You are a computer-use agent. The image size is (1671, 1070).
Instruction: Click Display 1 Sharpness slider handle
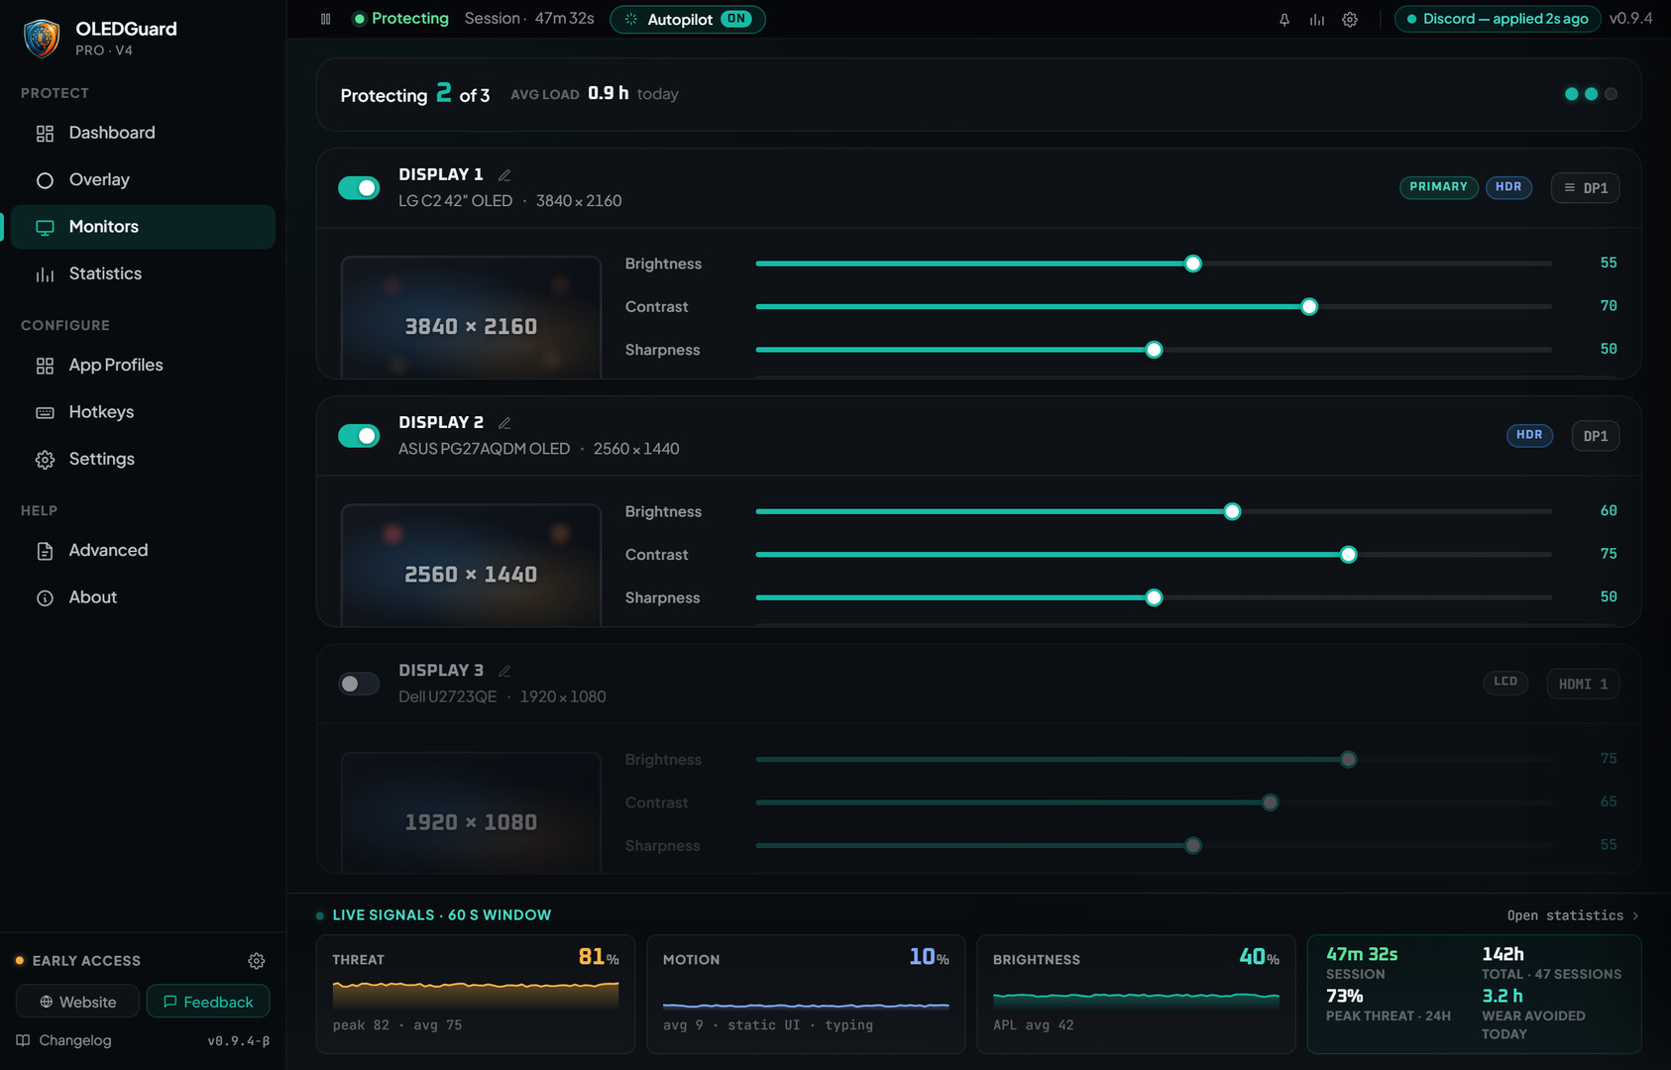click(x=1154, y=350)
